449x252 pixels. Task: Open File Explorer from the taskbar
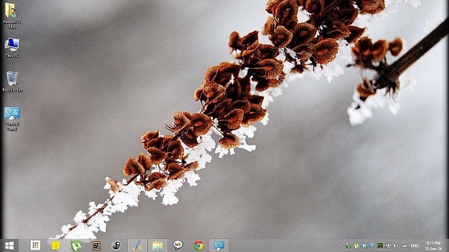158,245
